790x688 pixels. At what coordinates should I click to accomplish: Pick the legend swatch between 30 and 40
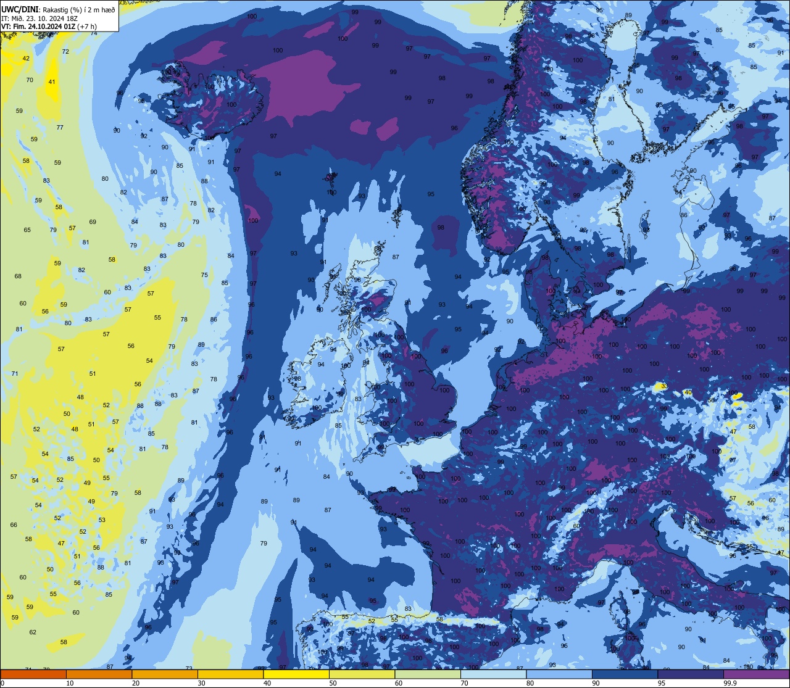(230, 674)
